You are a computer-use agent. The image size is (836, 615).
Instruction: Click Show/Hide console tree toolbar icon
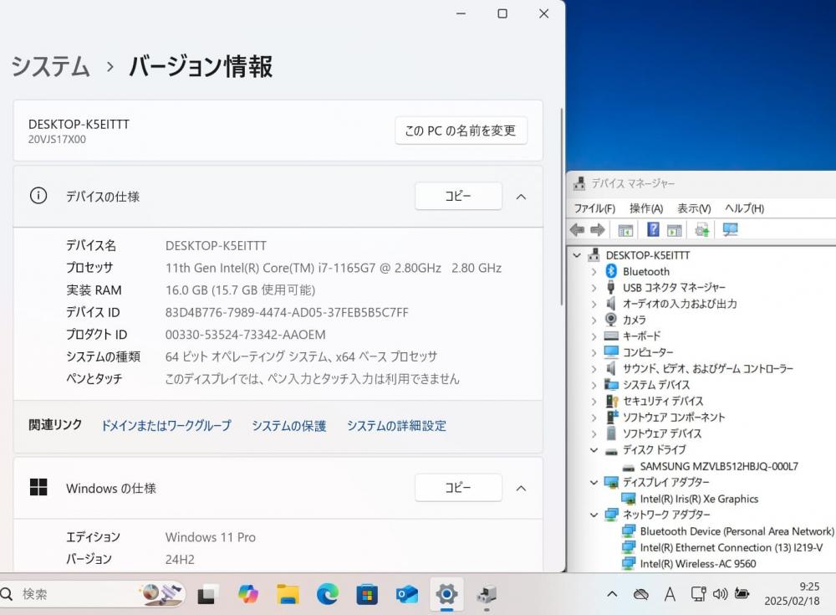[625, 231]
